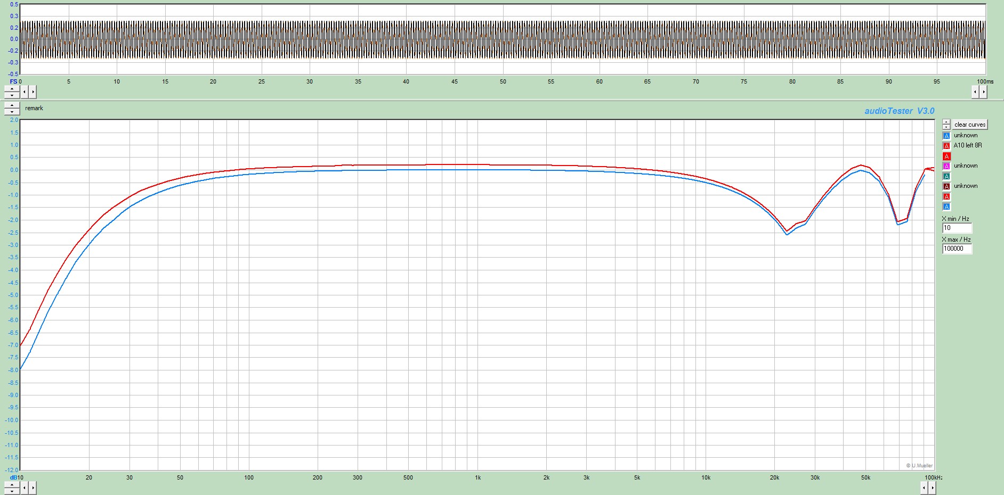Click up arrow of remark stepper

click(x=12, y=105)
